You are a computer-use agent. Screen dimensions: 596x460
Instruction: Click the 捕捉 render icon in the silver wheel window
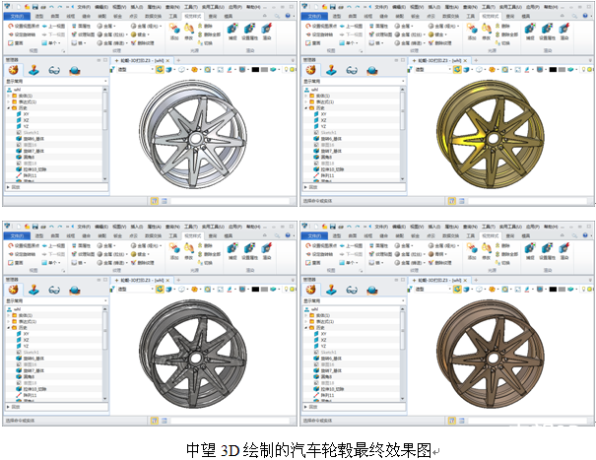pyautogui.click(x=233, y=28)
